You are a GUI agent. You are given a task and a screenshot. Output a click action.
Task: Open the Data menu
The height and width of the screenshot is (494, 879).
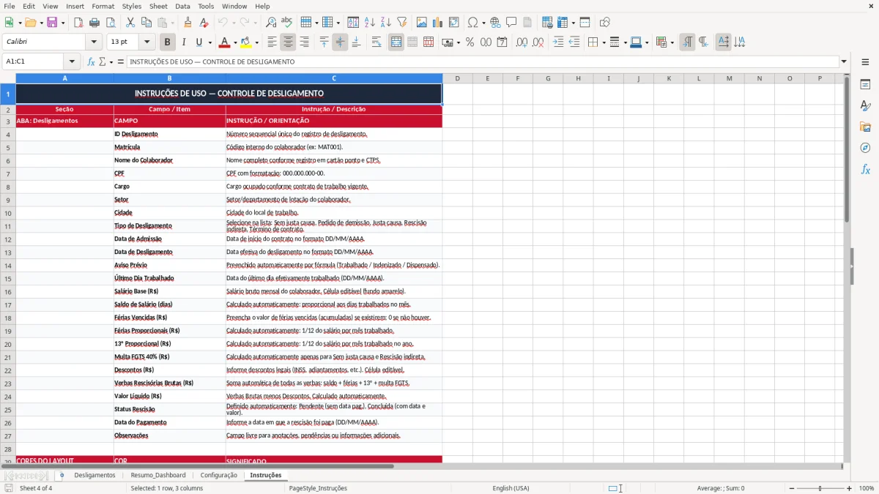click(182, 6)
